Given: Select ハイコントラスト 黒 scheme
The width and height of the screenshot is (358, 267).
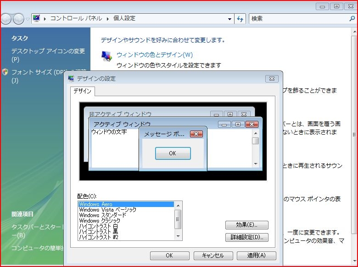Looking at the screenshot, I should tap(126, 232).
